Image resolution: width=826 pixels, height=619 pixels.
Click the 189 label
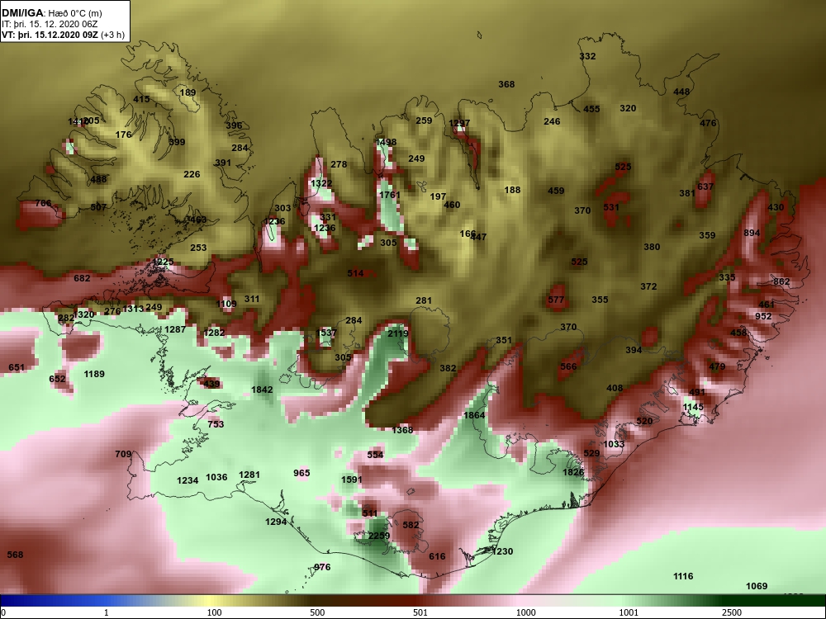[188, 92]
